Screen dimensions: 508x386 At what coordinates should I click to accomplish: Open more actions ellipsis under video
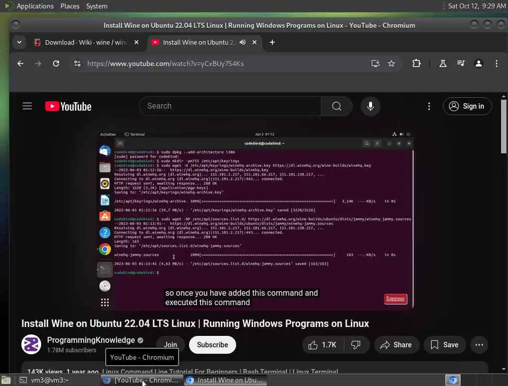(479, 345)
